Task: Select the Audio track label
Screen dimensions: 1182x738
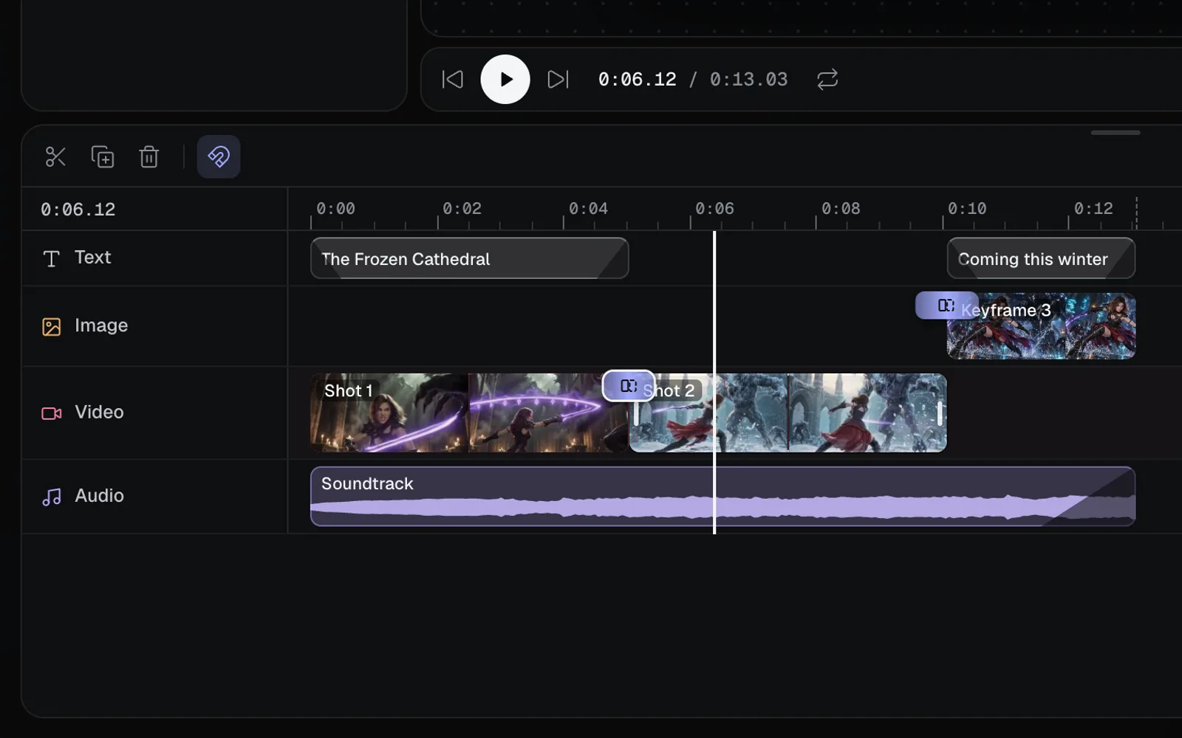Action: pyautogui.click(x=99, y=495)
